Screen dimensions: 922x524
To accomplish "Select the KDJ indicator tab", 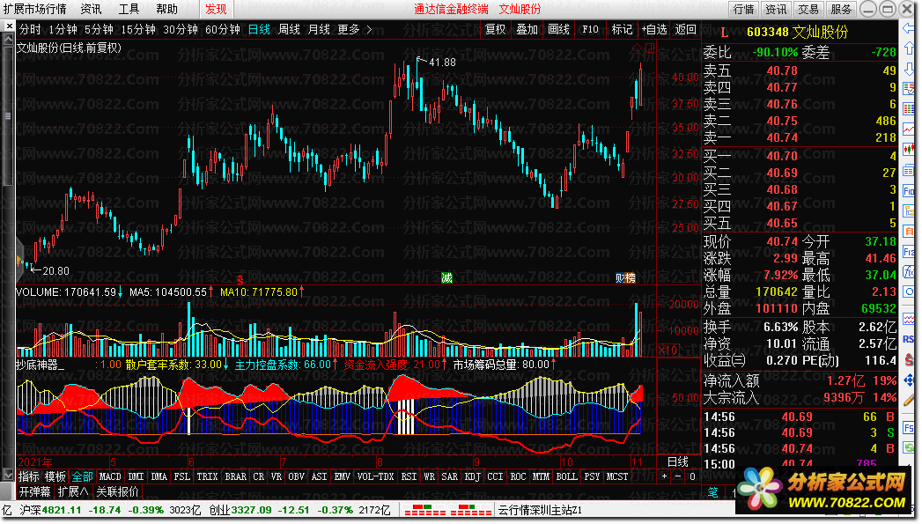I will tap(472, 476).
